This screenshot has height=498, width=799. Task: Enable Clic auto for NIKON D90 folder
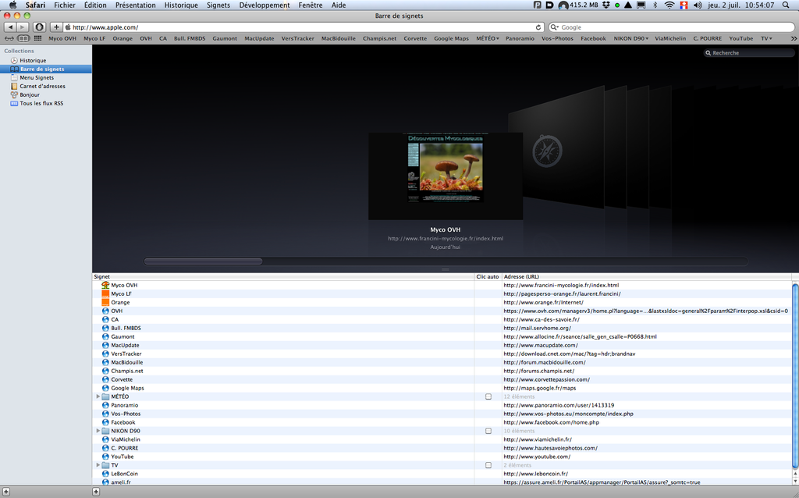[x=488, y=431]
